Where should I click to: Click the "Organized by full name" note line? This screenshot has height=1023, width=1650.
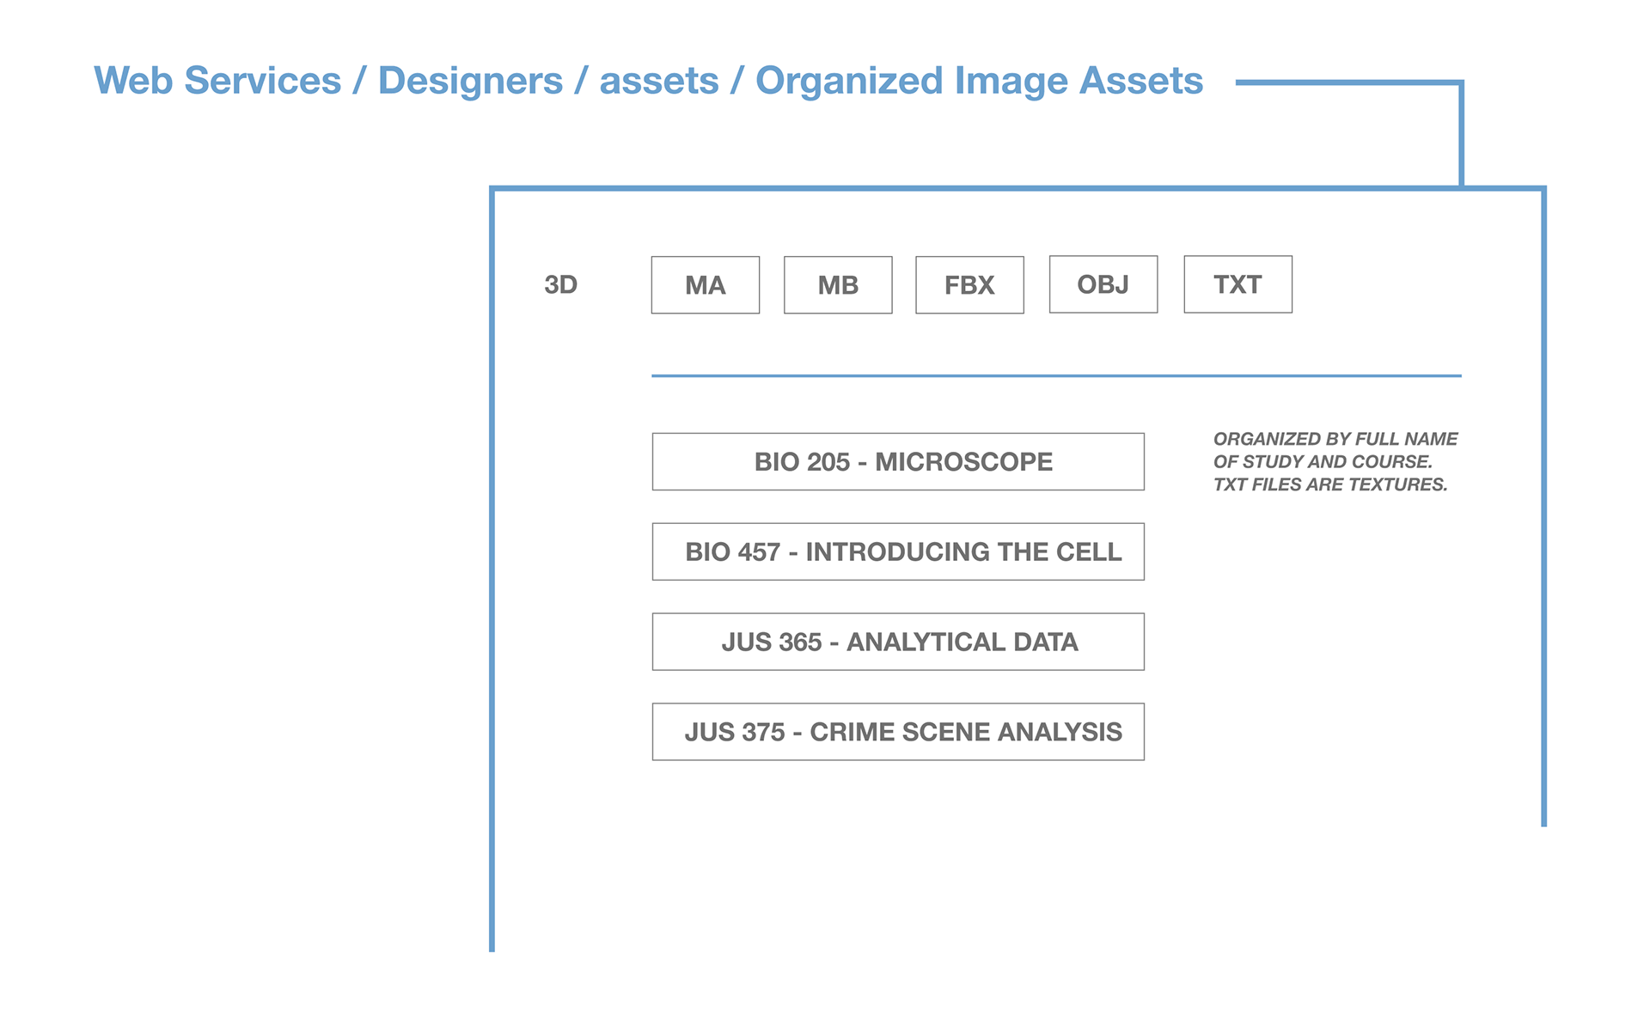pos(1335,439)
